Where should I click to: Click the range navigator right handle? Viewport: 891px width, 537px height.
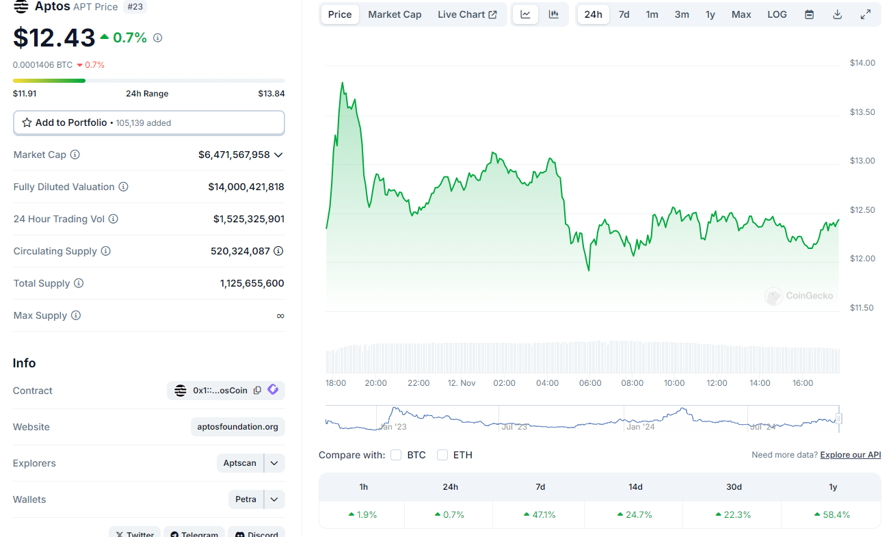coord(839,419)
